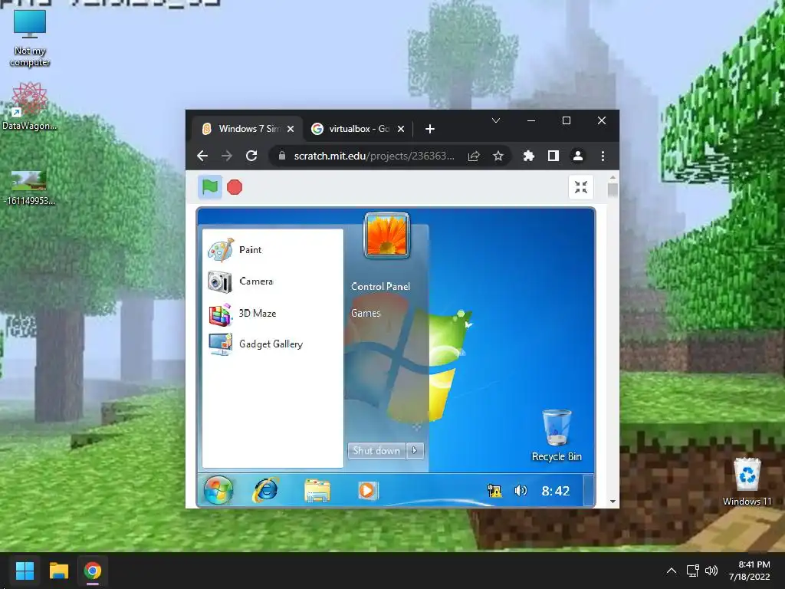Switch to the virtualbox Google tab

tap(359, 129)
